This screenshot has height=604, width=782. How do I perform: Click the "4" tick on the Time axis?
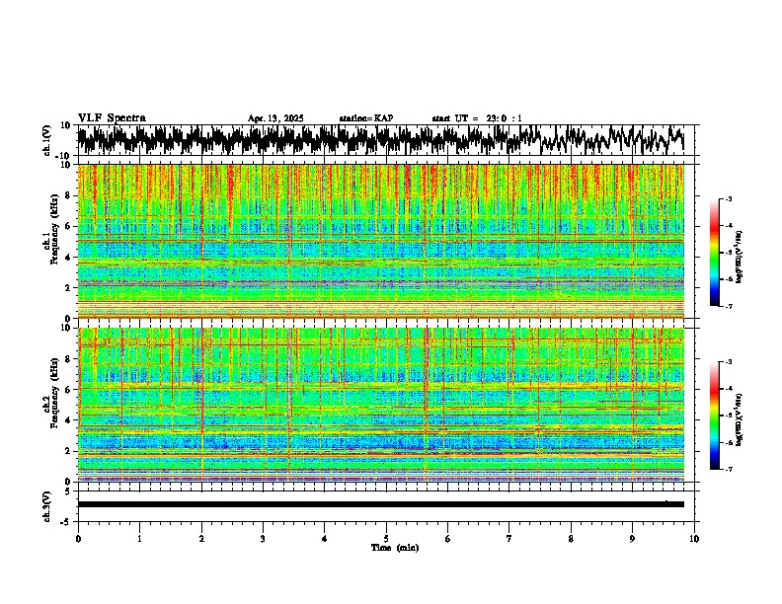pyautogui.click(x=324, y=539)
